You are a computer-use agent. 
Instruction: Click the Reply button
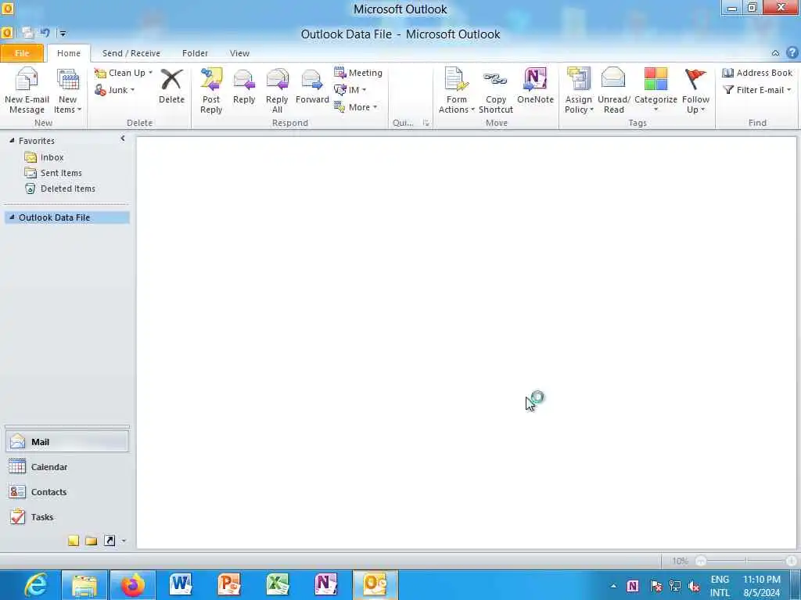pos(244,86)
